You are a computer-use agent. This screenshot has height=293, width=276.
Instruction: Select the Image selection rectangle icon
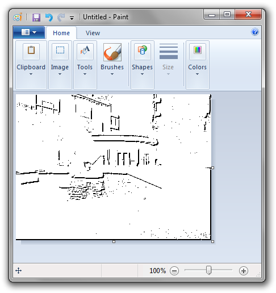(x=60, y=51)
